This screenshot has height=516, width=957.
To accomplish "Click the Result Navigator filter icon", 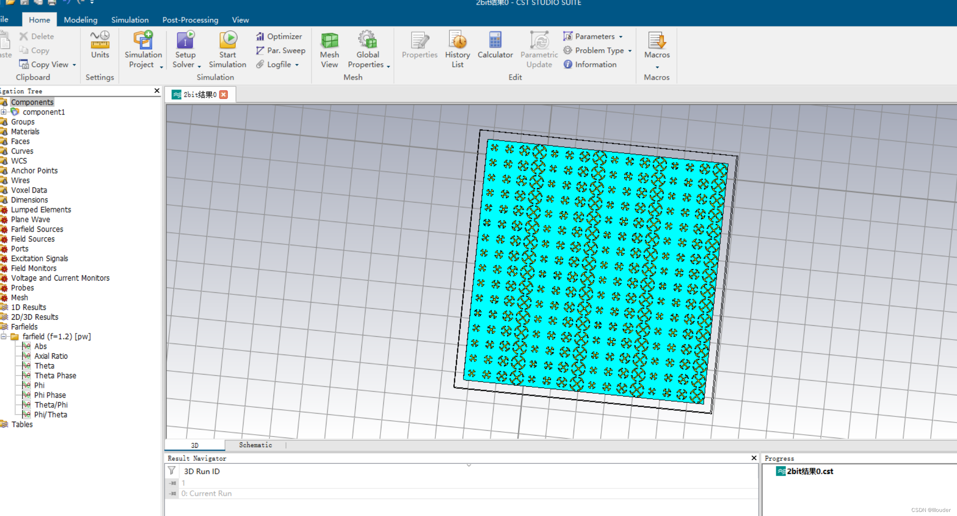I will coord(172,471).
